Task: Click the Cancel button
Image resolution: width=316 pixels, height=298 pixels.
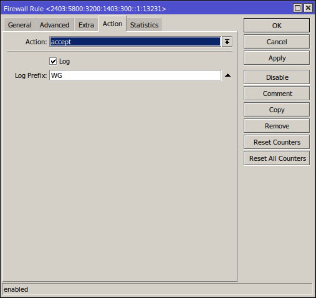Action: pyautogui.click(x=277, y=42)
